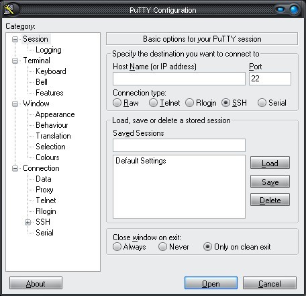This screenshot has width=306, height=296.
Task: Click the large blue orb in the title bar
Action: (294, 9)
